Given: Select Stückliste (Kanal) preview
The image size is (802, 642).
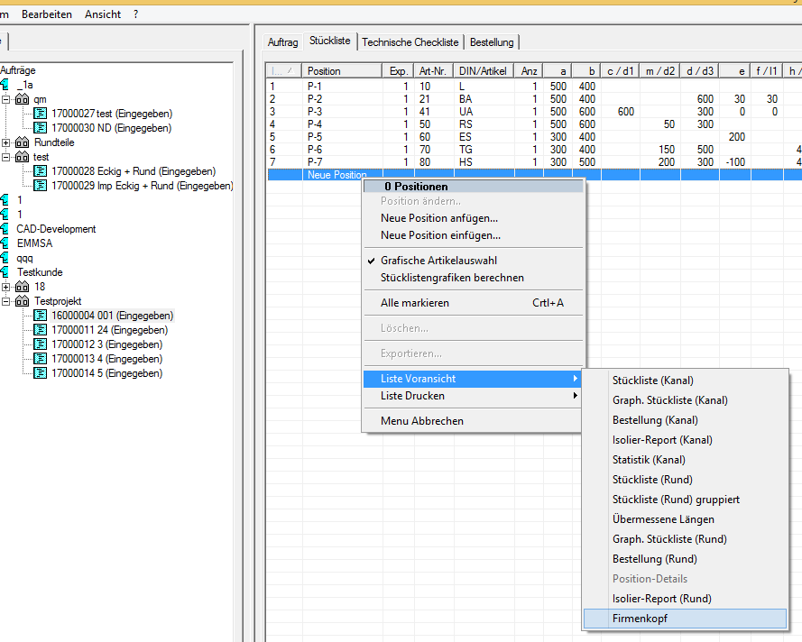Looking at the screenshot, I should tap(685, 381).
